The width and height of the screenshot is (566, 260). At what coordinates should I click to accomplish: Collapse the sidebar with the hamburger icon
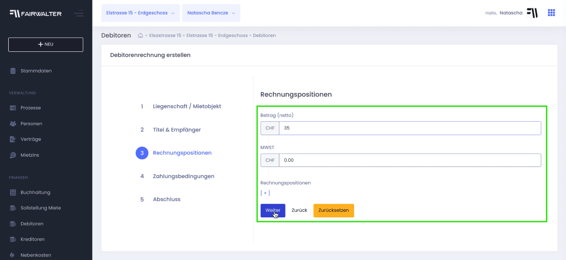79,14
